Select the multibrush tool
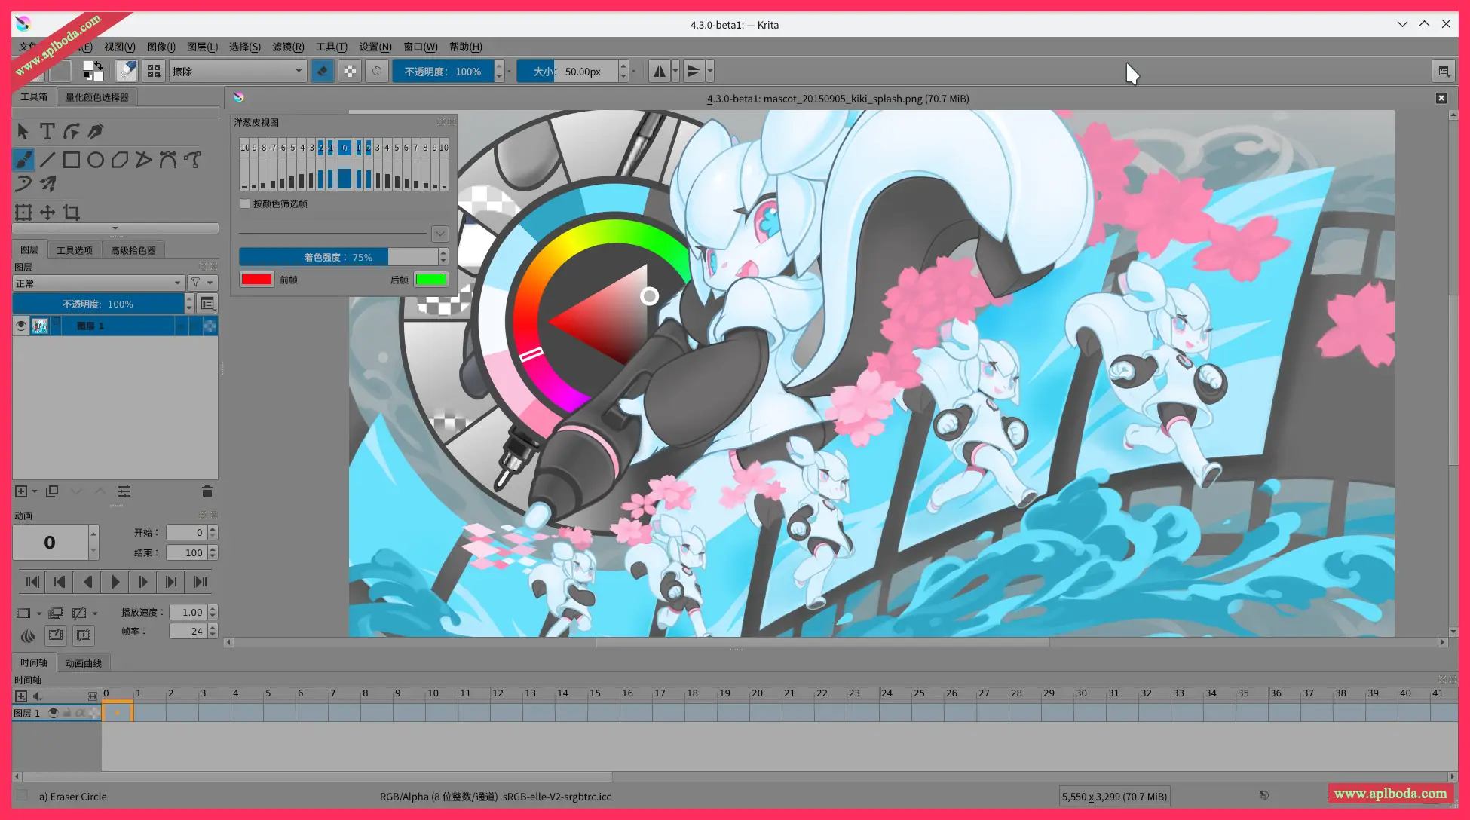 [47, 184]
